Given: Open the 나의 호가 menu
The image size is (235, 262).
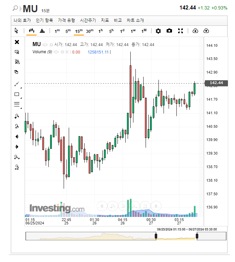Looking at the screenshot, I should click(22, 20).
